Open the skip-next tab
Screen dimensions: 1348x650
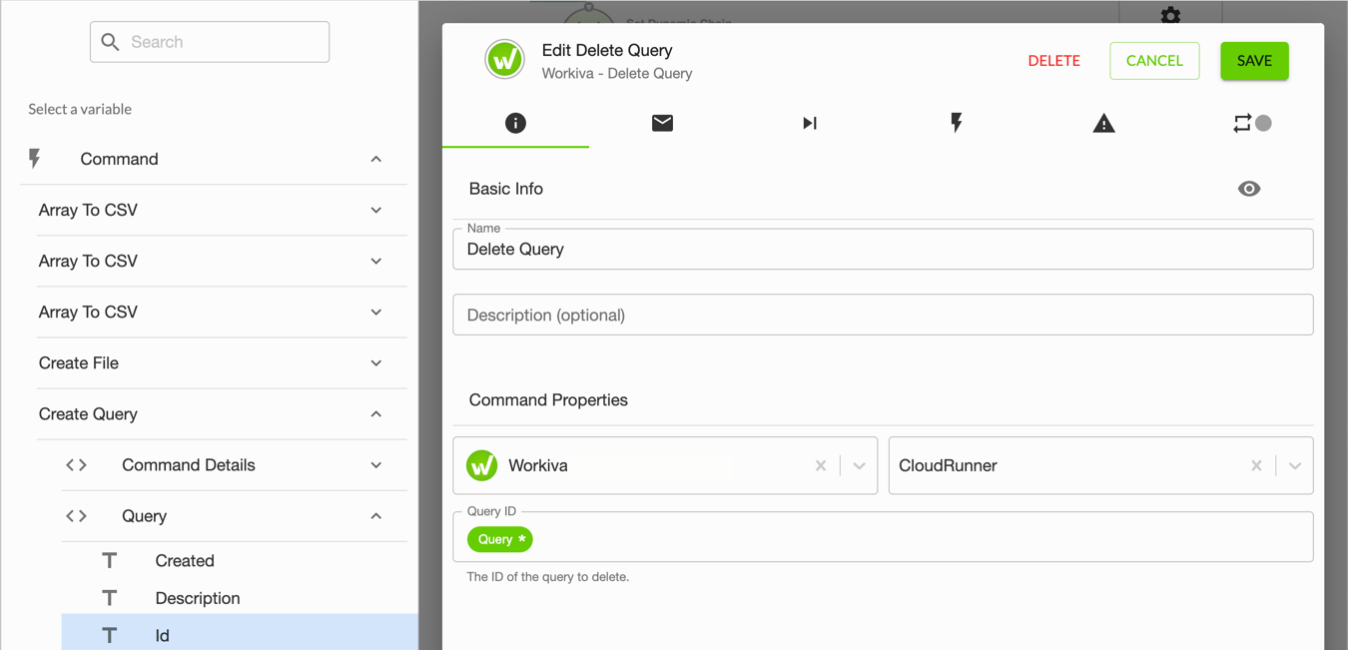point(810,123)
